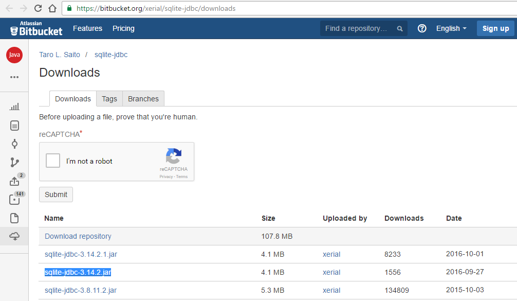
Task: Click the Size column header
Action: [268, 218]
